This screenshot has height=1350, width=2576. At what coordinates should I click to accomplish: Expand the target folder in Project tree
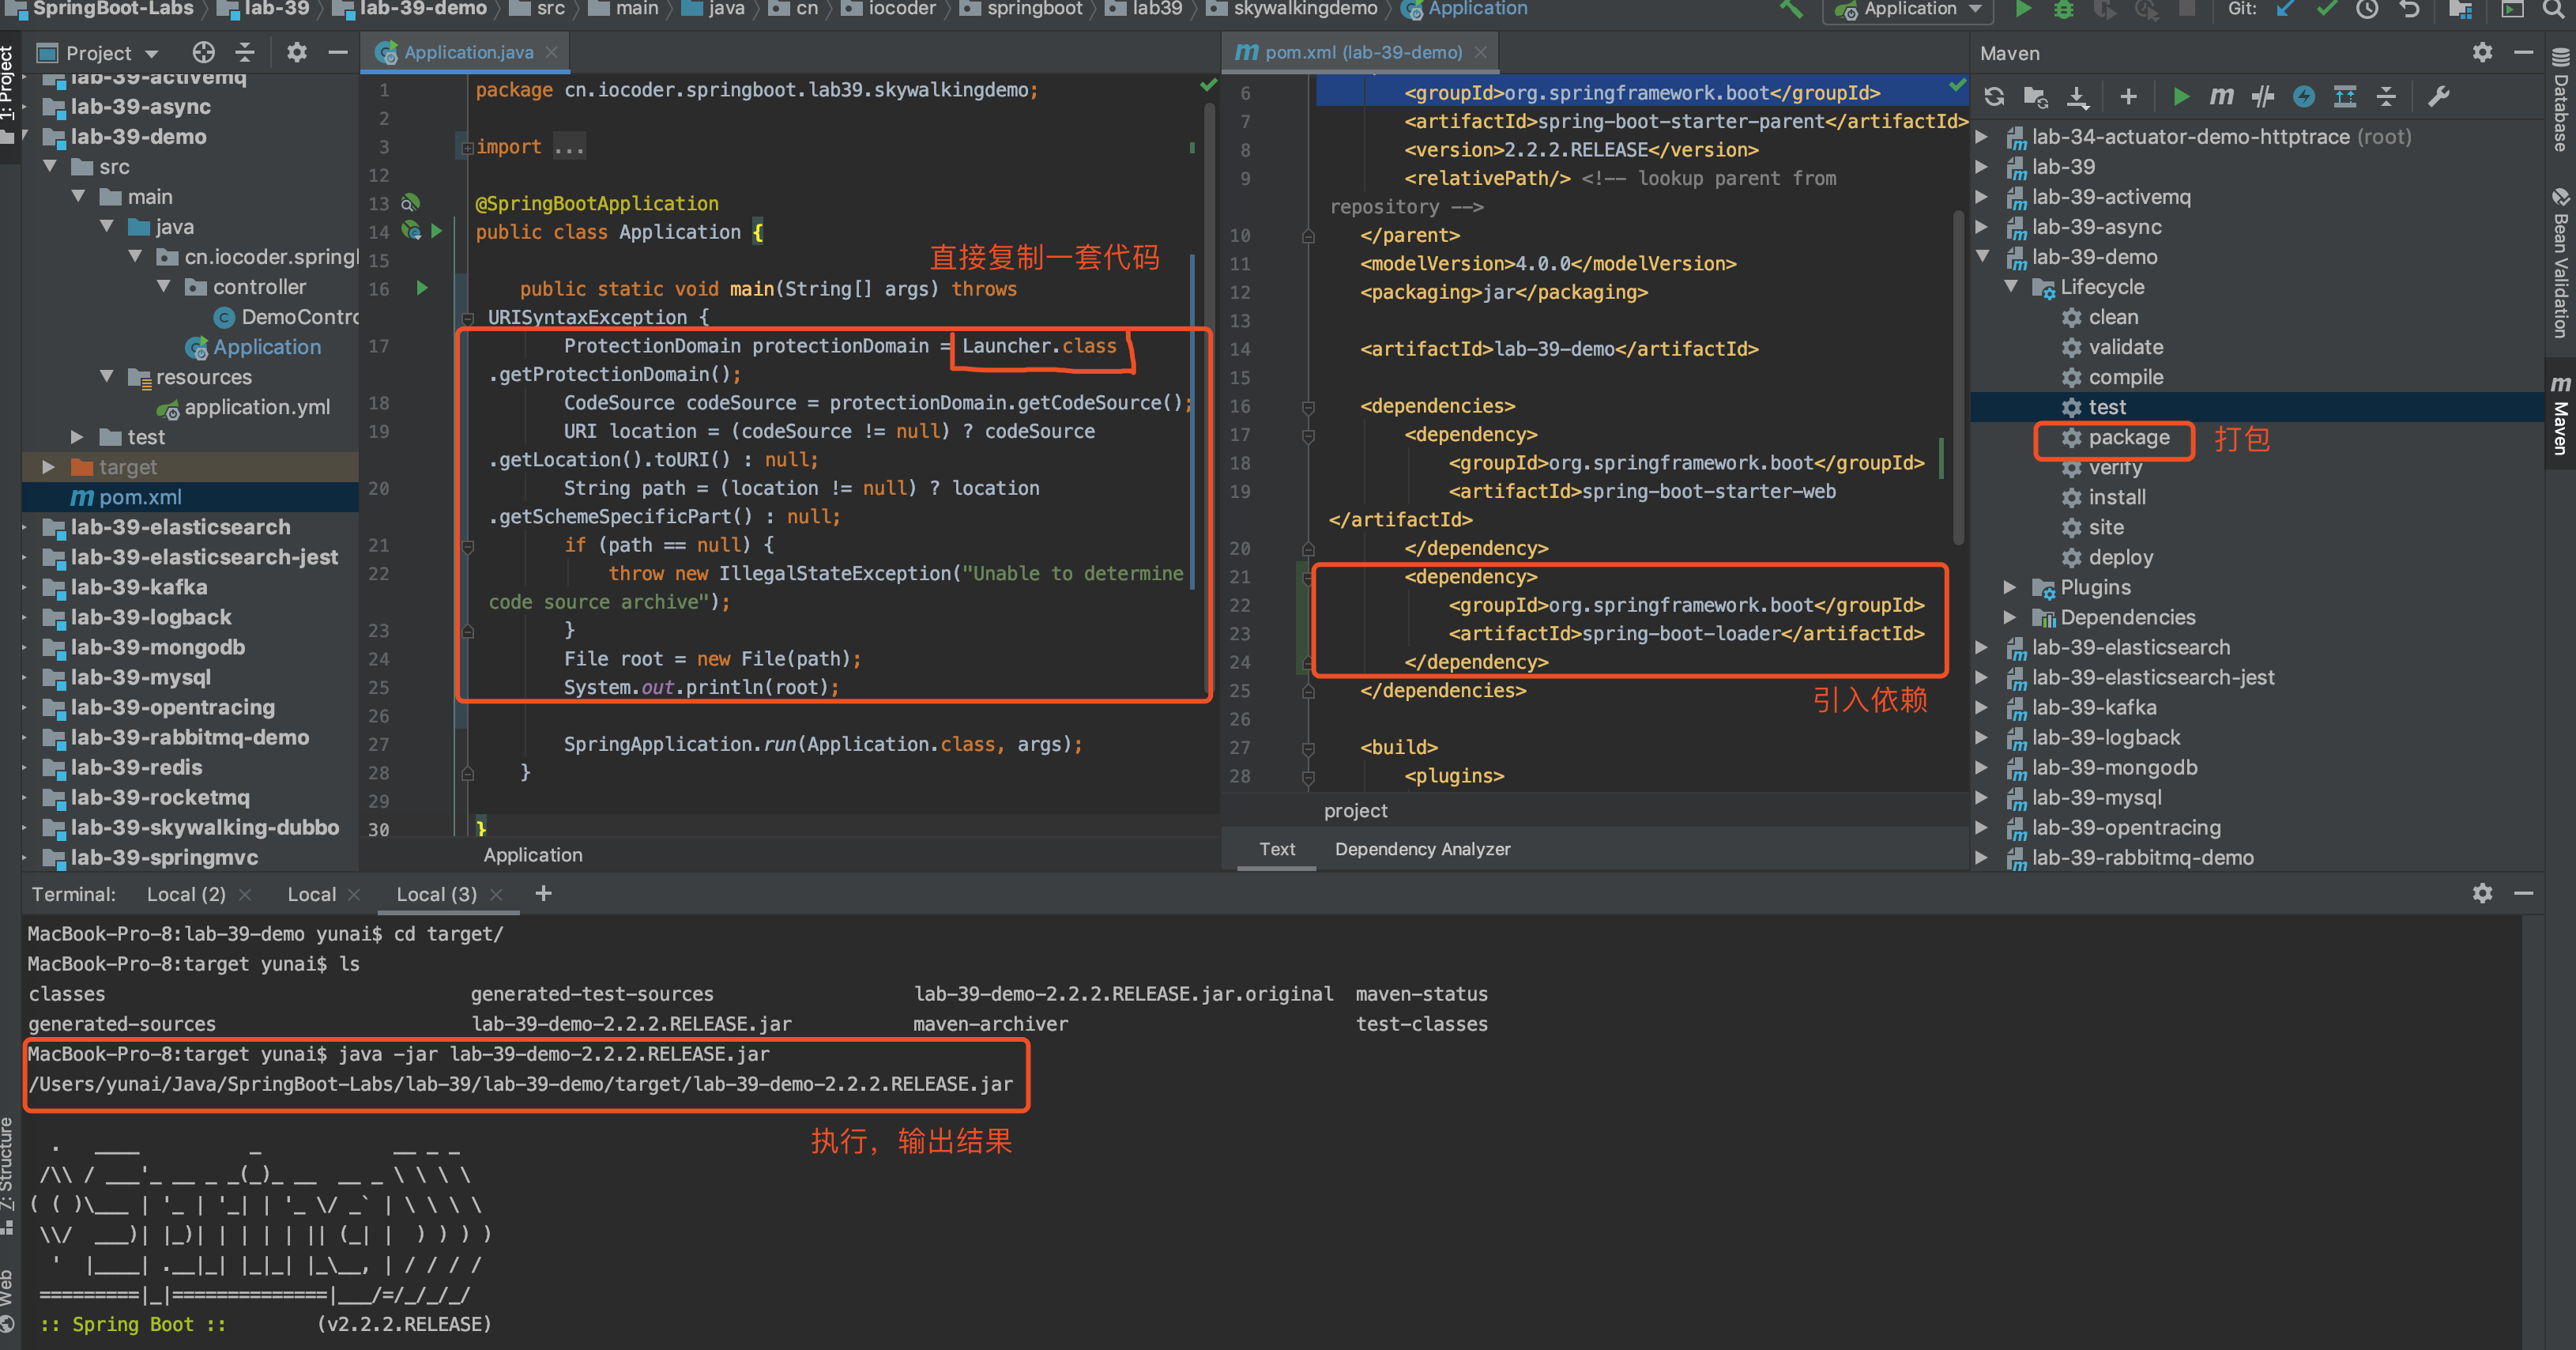pos(48,467)
